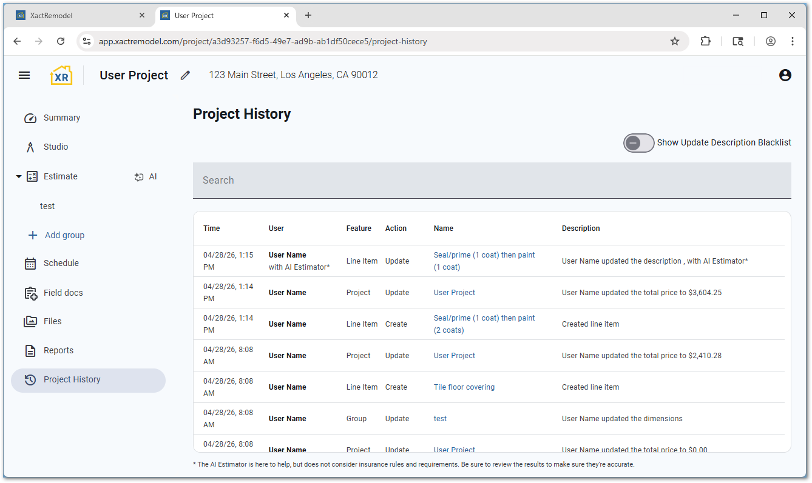Viewport: 812px width, 483px height.
Task: Open Chrome's three-dot menu
Action: pyautogui.click(x=793, y=41)
